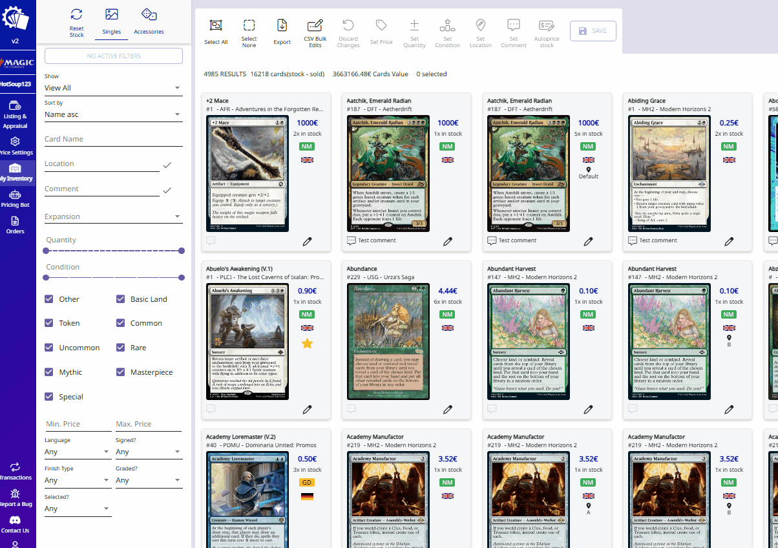Toggle the Special checkbox
The height and width of the screenshot is (548, 778).
tap(48, 397)
